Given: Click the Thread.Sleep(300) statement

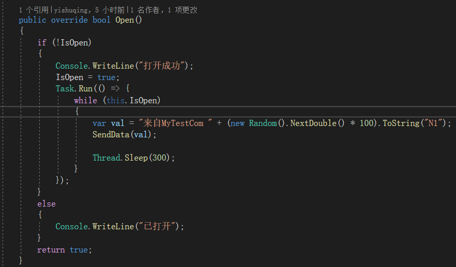Looking at the screenshot, I should 133,158.
